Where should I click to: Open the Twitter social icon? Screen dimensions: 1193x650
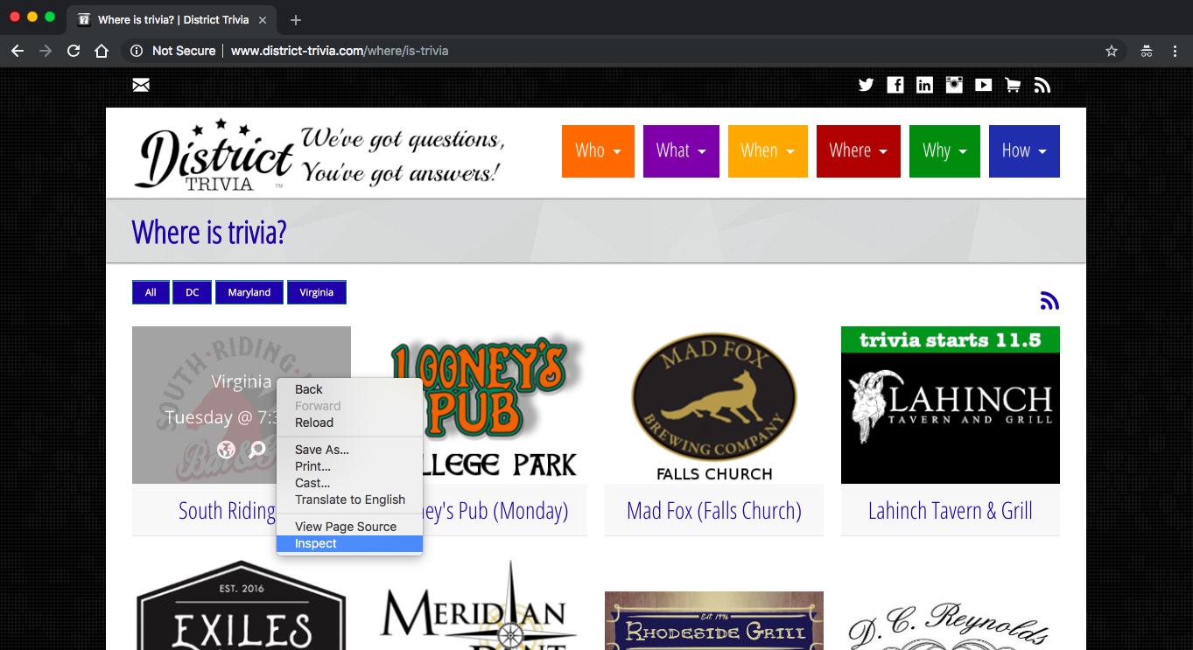point(866,85)
